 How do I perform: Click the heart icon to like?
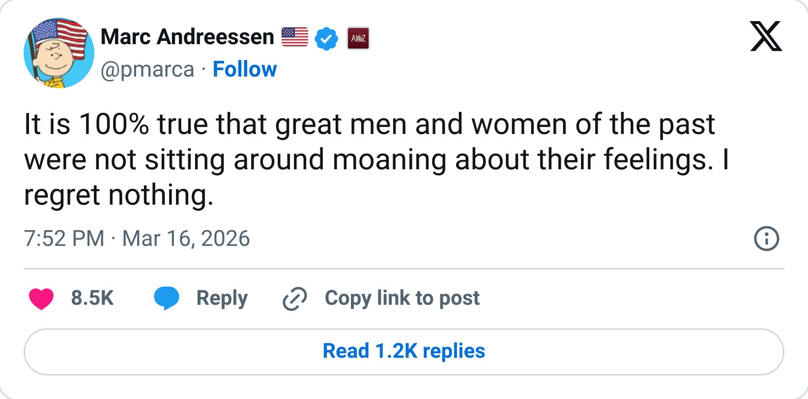(x=42, y=297)
